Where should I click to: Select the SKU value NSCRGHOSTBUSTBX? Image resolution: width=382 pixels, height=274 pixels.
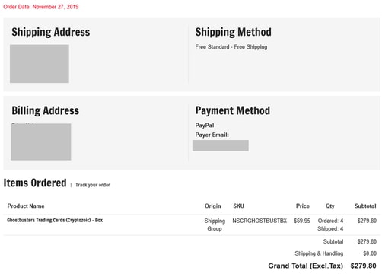tap(259, 221)
